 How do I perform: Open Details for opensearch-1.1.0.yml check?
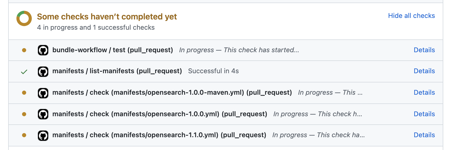pyautogui.click(x=424, y=135)
